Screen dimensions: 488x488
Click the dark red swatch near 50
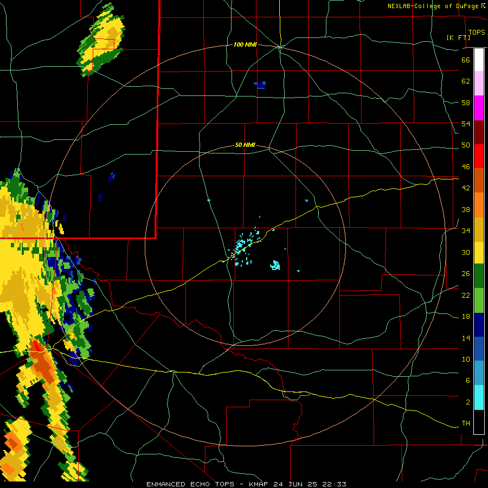[x=479, y=132]
